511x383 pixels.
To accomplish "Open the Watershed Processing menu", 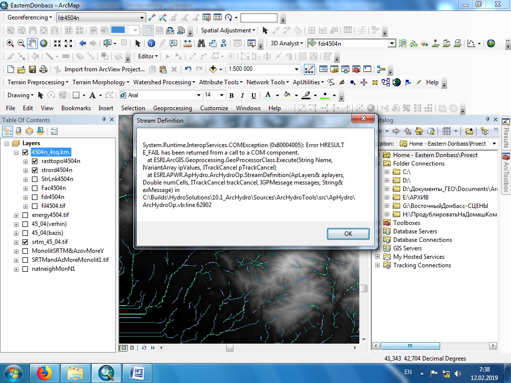I will [x=164, y=82].
